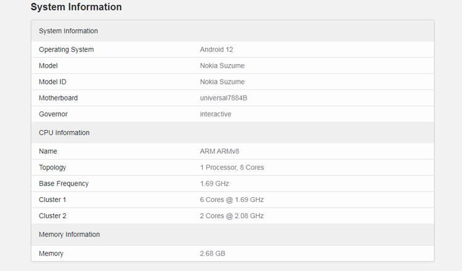Select the Motherboard row label
The height and width of the screenshot is (271, 462).
click(58, 98)
